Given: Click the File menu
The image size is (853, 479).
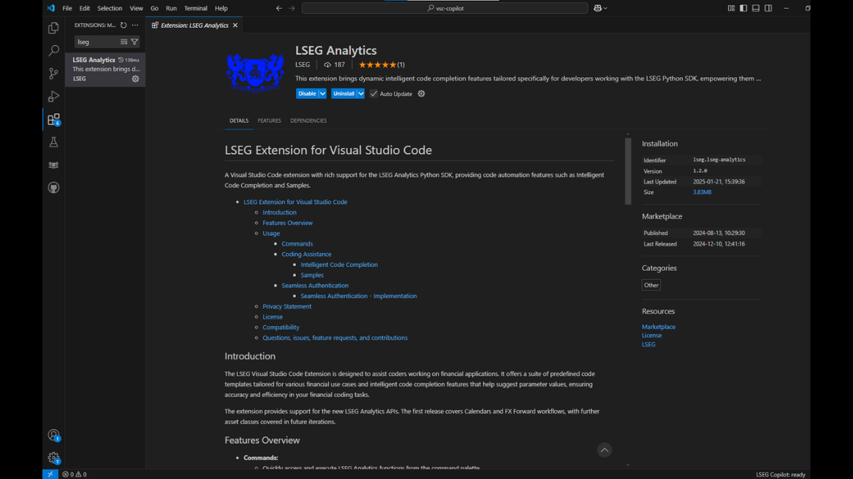Looking at the screenshot, I should (67, 8).
